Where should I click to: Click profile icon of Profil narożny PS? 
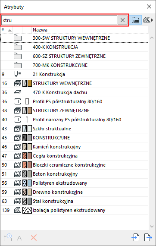[18, 120]
